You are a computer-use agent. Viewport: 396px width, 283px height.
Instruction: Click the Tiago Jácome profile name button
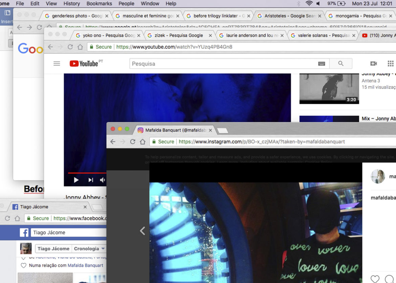pos(53,248)
